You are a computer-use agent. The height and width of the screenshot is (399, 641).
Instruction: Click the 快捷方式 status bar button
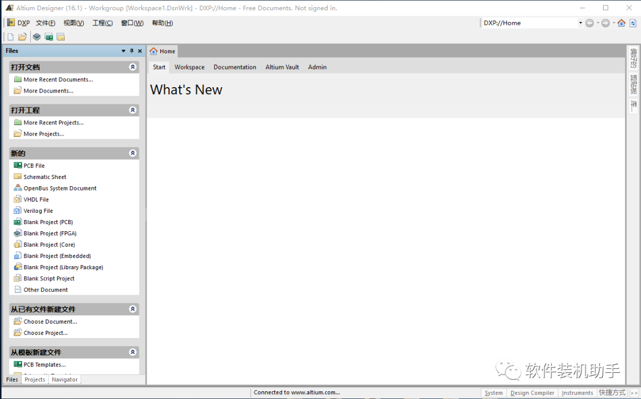click(612, 393)
